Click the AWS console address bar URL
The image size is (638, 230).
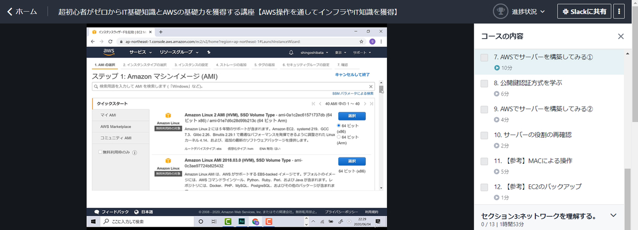click(213, 41)
